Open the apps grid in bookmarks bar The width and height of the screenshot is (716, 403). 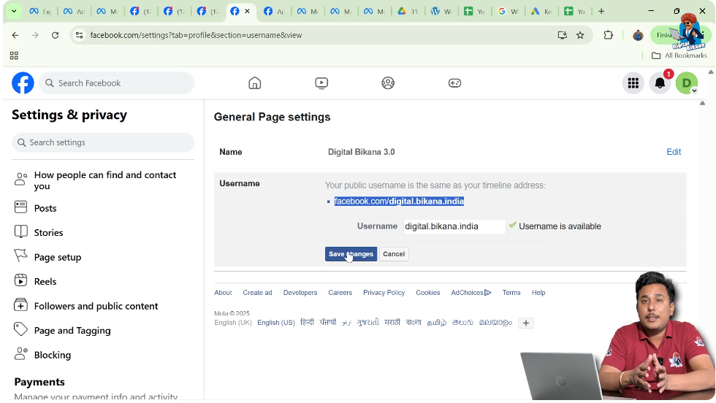[14, 55]
